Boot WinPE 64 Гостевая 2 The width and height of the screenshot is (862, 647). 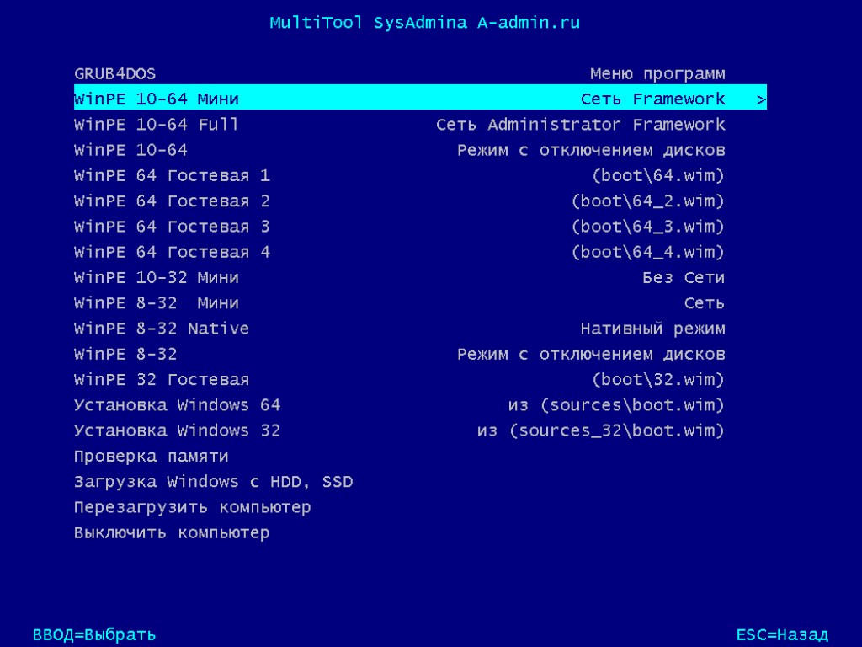coord(172,201)
